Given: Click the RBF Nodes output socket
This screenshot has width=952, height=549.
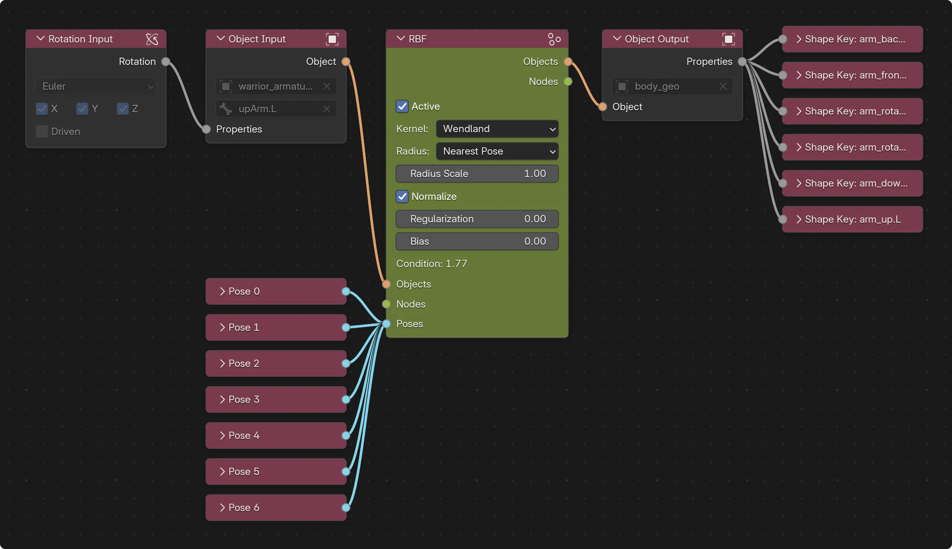Looking at the screenshot, I should click(x=568, y=81).
